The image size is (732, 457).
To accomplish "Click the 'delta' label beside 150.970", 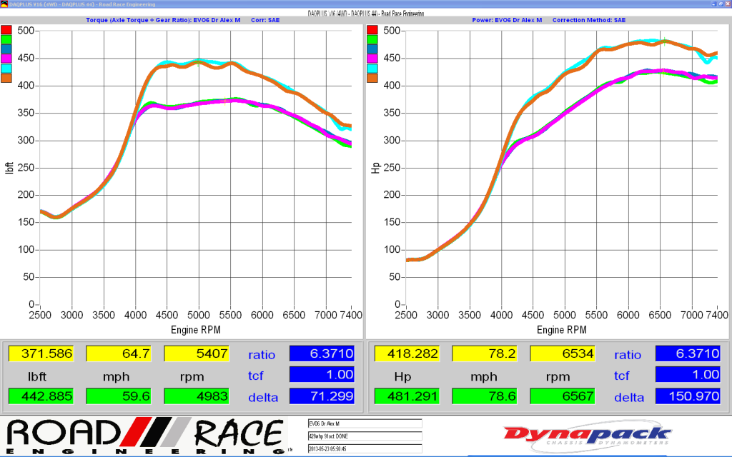I will tap(629, 398).
